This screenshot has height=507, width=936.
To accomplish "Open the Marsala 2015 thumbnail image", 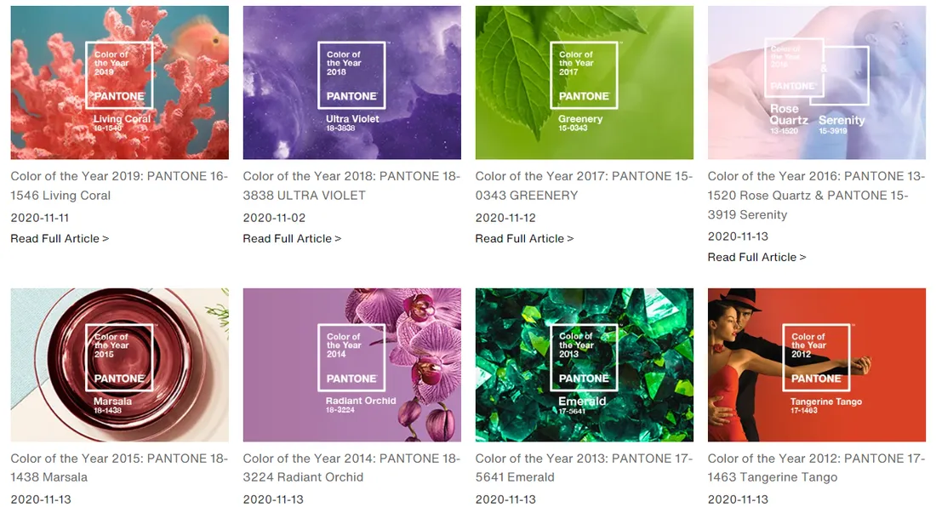I will pyautogui.click(x=119, y=365).
